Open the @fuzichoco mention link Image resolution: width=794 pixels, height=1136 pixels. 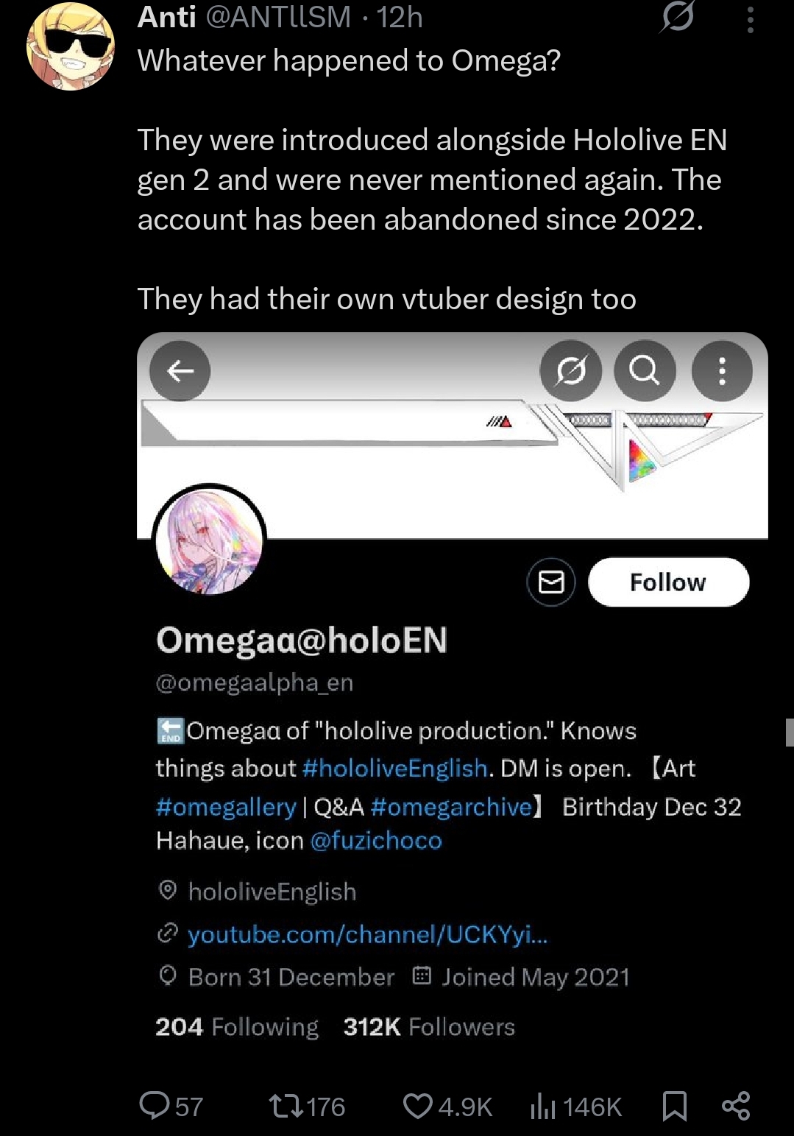coord(376,841)
